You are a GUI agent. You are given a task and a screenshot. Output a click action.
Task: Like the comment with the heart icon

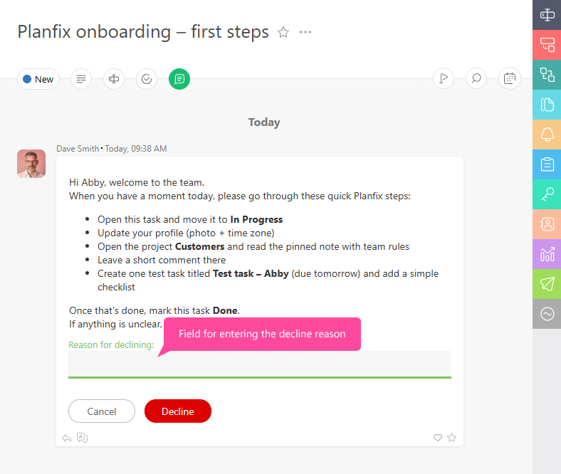[438, 438]
